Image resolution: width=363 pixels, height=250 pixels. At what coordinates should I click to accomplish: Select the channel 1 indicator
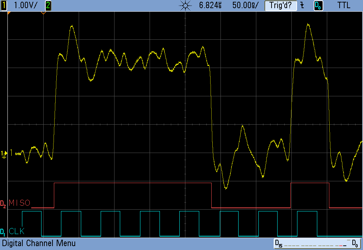click(4, 5)
